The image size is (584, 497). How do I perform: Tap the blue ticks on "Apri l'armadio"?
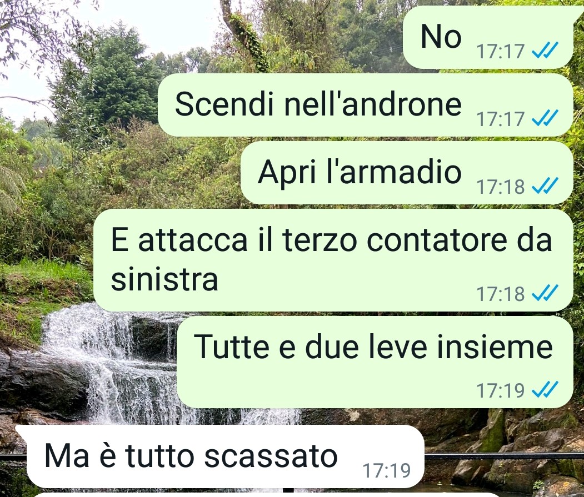tap(545, 186)
